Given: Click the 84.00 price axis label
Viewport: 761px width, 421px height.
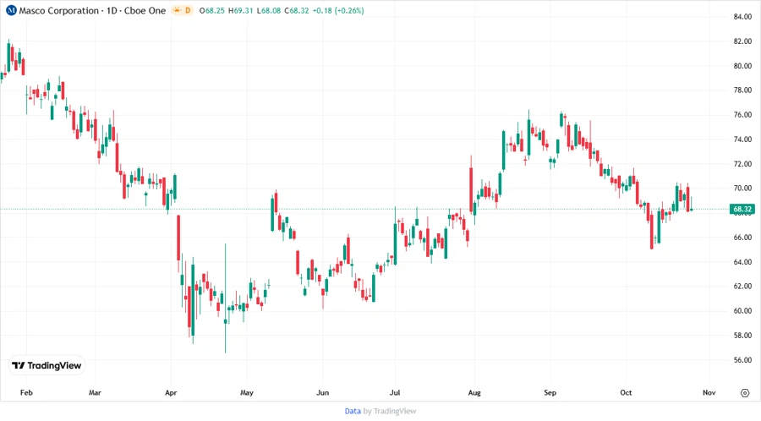Looking at the screenshot, I should pyautogui.click(x=742, y=17).
